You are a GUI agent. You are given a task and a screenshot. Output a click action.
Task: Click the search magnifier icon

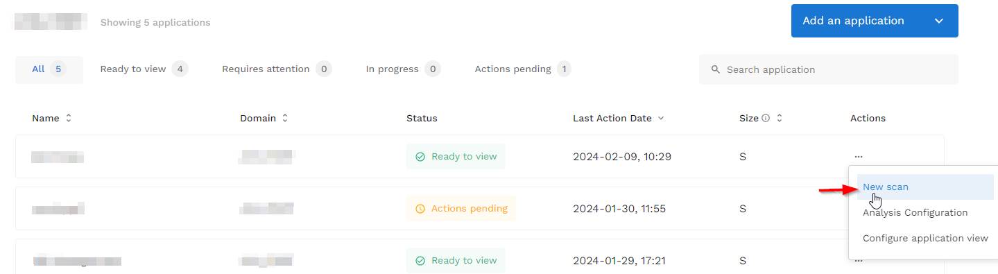point(716,70)
